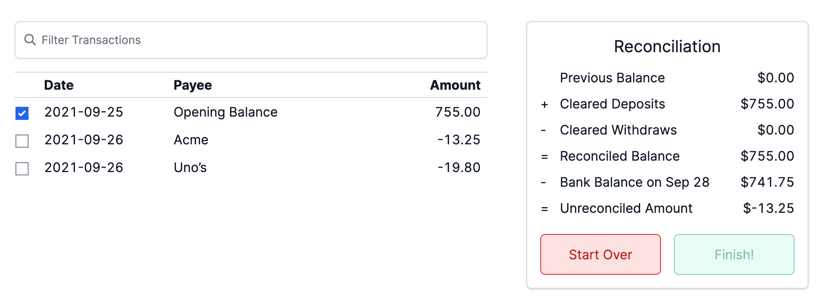Click the Start Over button
This screenshot has height=305, width=819.
pyautogui.click(x=600, y=254)
